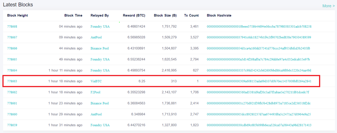This screenshot has height=133, width=337.
Task: Select tx count 2,747
Action: tap(194, 114)
